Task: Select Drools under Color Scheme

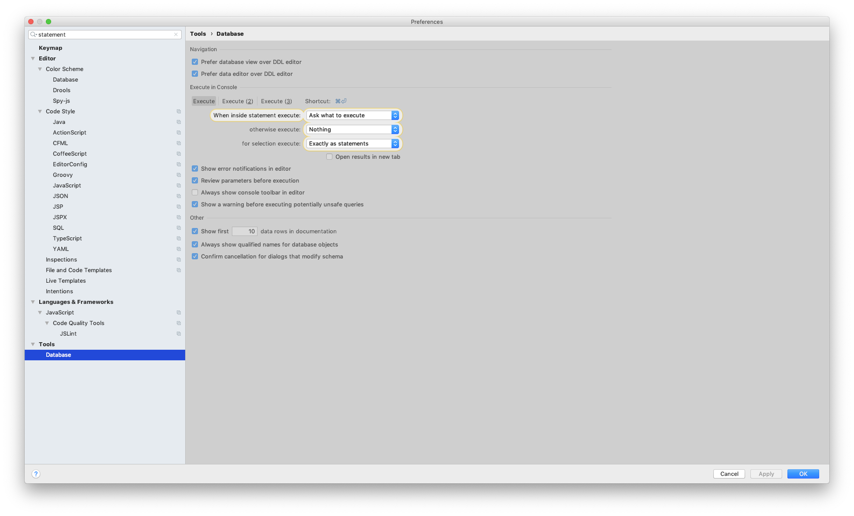Action: coord(62,90)
